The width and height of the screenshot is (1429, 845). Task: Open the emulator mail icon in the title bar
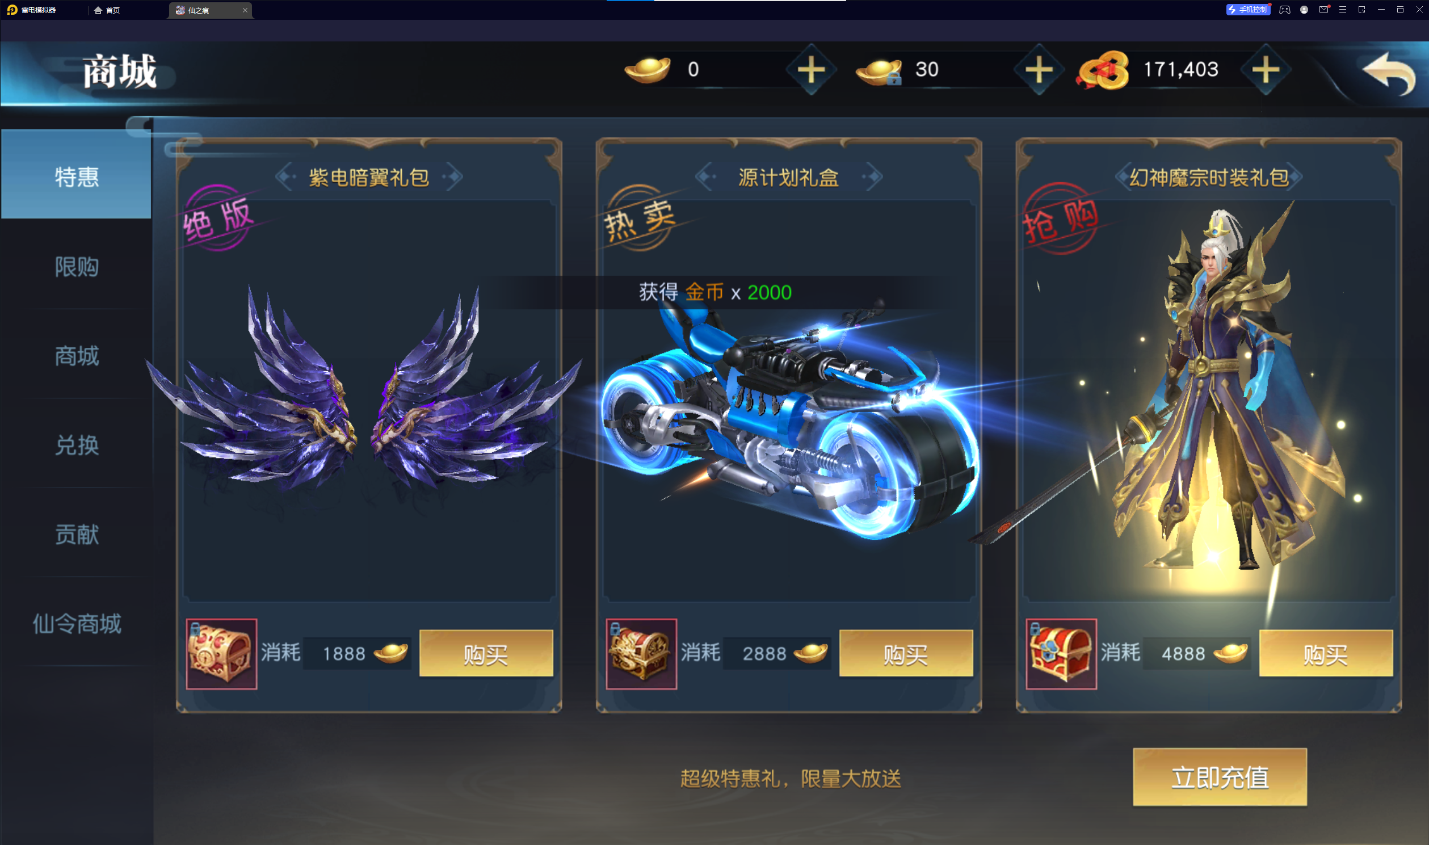click(1323, 10)
